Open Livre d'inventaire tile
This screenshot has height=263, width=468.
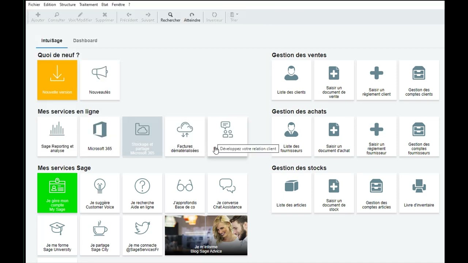coord(419,193)
